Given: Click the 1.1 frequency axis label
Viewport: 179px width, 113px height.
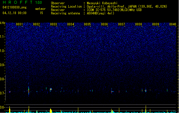Looking at the screenshot, I should tap(2, 37).
